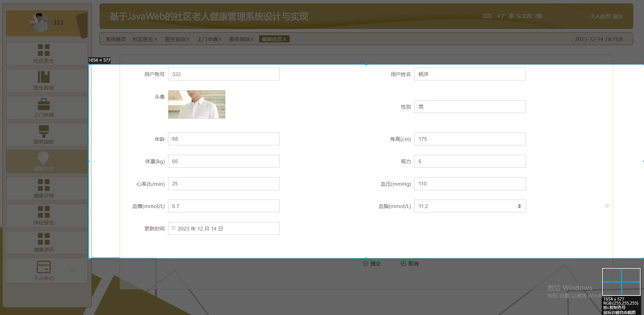Open calendar icon in 更新时间 field

pyautogui.click(x=173, y=228)
